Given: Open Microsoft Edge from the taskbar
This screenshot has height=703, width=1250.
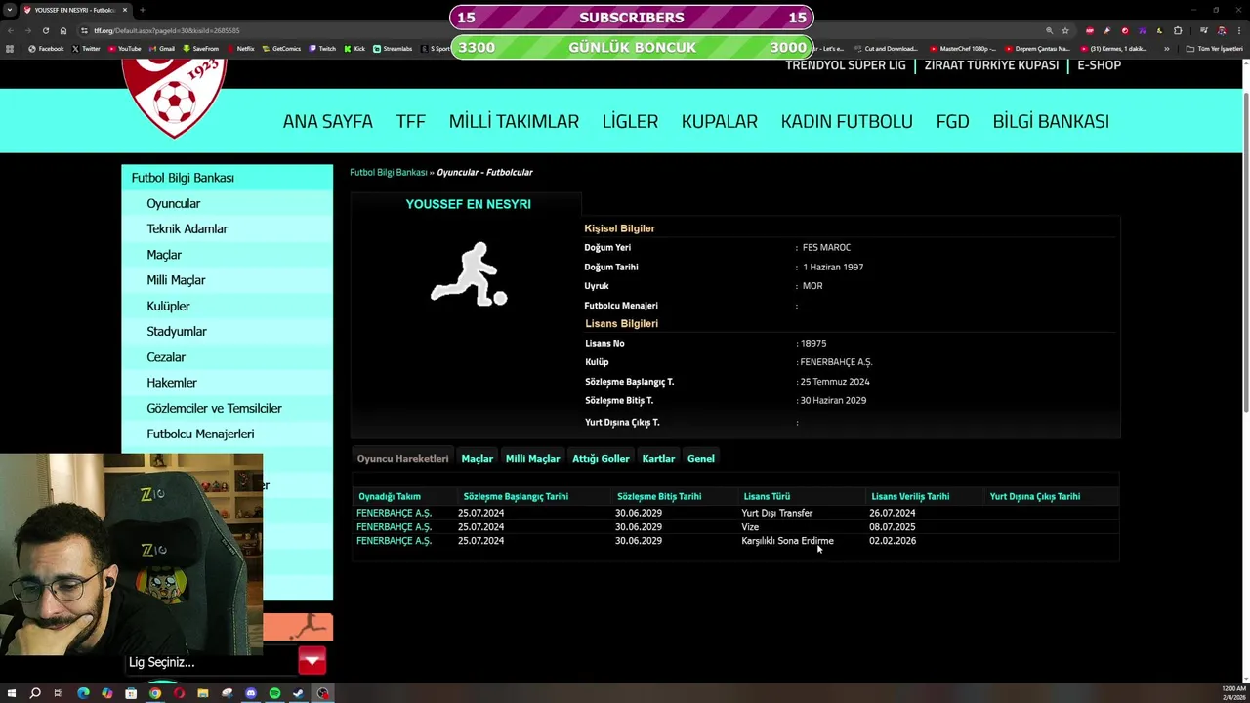Looking at the screenshot, I should point(83,693).
